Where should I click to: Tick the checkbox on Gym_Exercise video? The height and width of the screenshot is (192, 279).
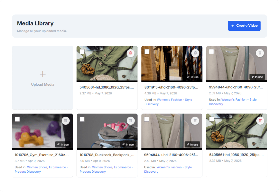(17, 119)
